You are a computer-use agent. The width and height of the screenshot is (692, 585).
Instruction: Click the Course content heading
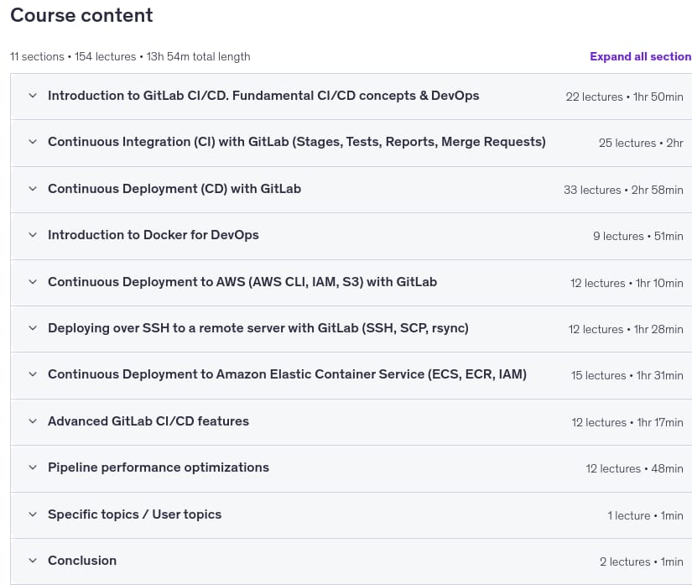coord(81,15)
